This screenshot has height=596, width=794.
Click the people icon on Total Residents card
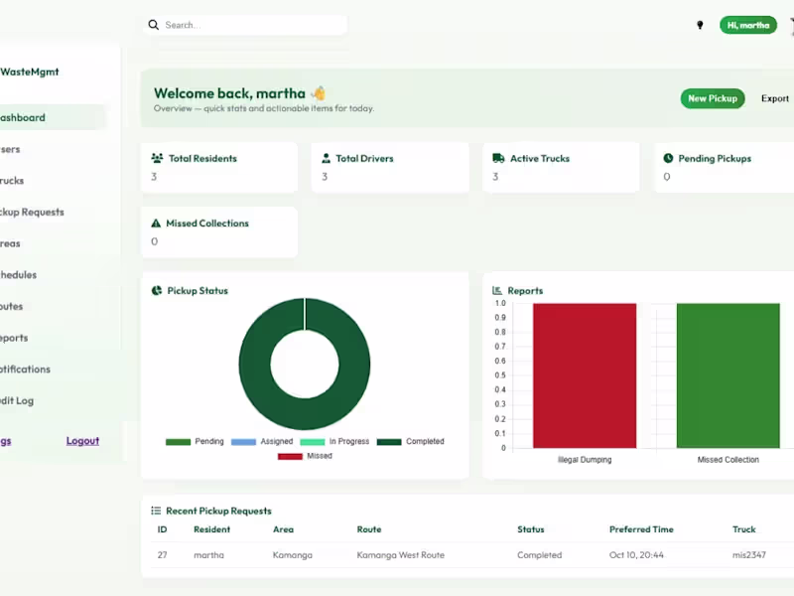point(158,157)
